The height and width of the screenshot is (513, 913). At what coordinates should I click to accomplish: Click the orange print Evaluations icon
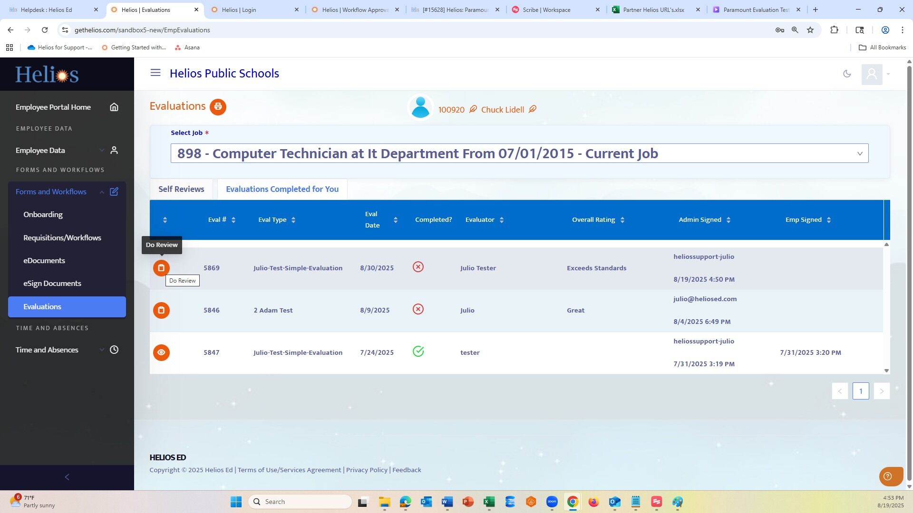tap(218, 107)
